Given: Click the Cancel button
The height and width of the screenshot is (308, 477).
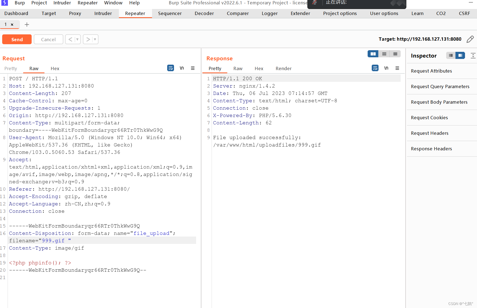Looking at the screenshot, I should click(48, 39).
